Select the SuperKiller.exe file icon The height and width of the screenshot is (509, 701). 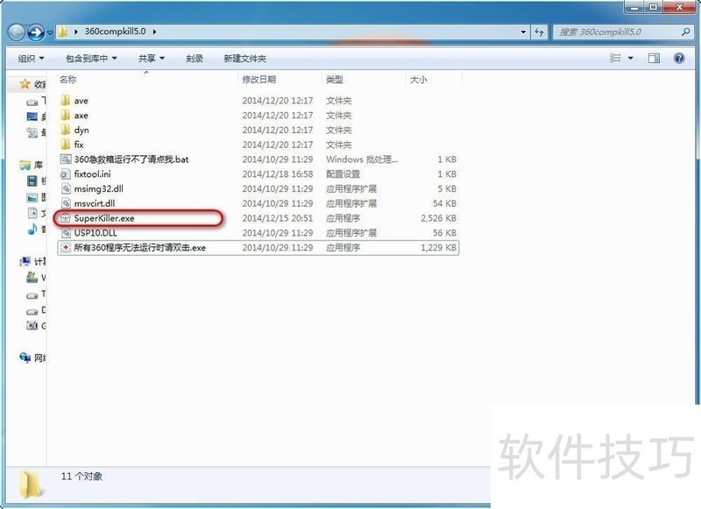point(66,218)
